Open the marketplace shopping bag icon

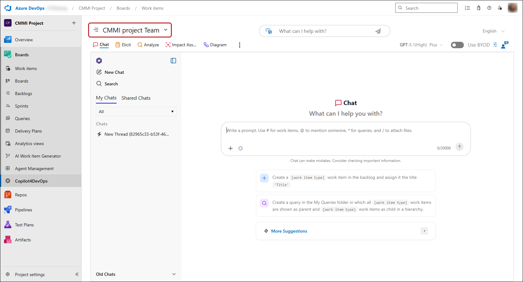[x=479, y=8]
